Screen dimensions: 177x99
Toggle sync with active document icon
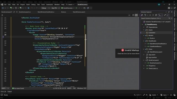[x=150, y=15]
